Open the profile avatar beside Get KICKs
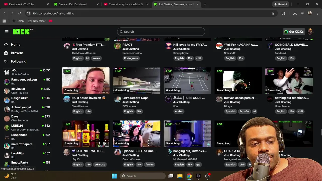 click(x=310, y=32)
